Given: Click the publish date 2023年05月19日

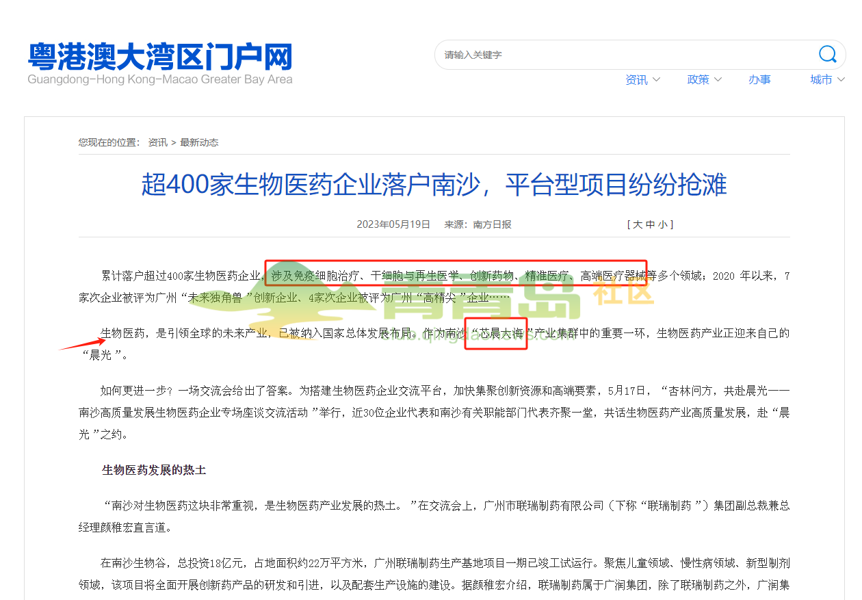Looking at the screenshot, I should coord(393,224).
